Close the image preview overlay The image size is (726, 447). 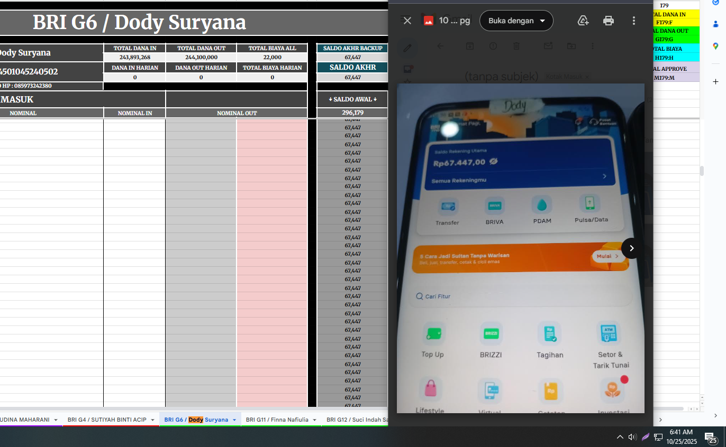tap(407, 21)
